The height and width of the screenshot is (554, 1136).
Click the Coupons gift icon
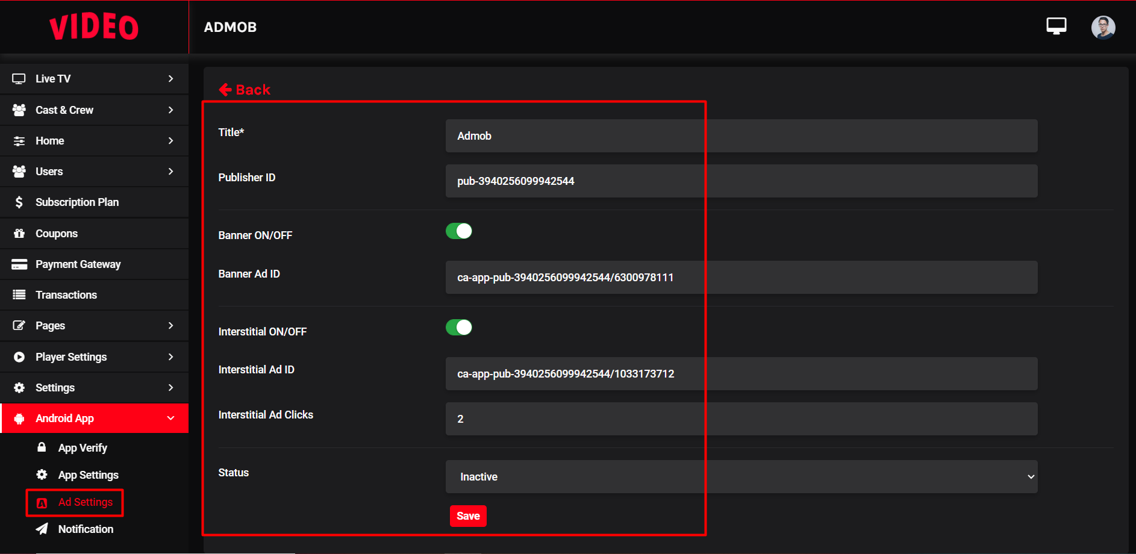[19, 234]
